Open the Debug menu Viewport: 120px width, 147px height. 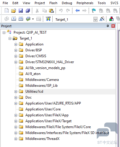coord(67,3)
